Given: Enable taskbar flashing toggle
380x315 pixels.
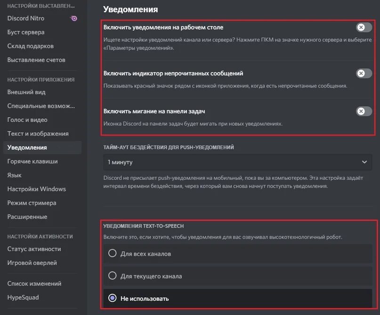Looking at the screenshot, I should point(364,111).
